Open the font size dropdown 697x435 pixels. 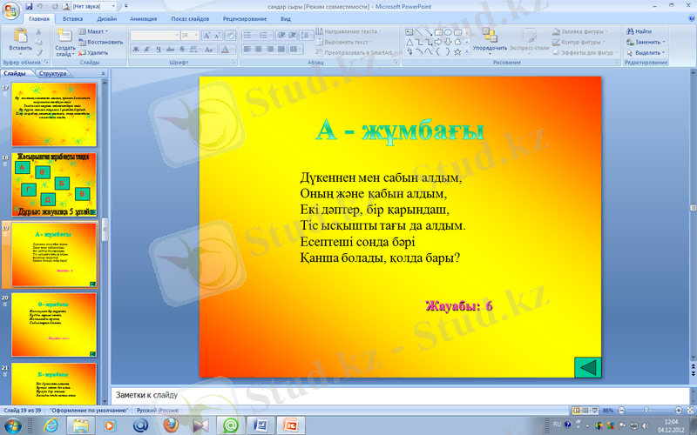tap(196, 36)
